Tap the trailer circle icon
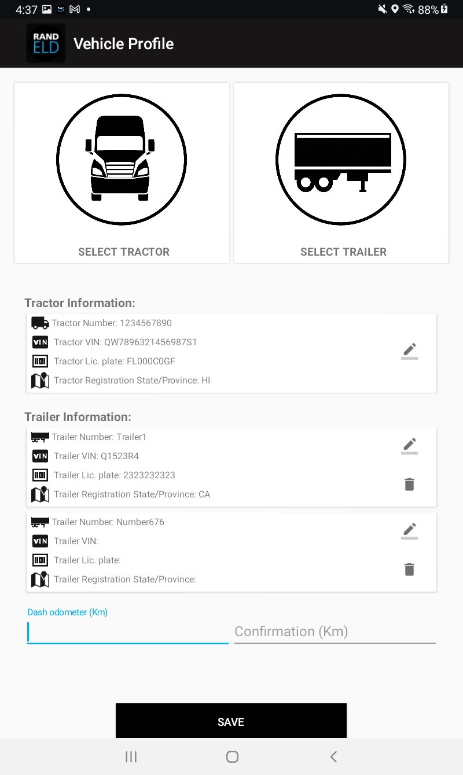 [x=341, y=159]
